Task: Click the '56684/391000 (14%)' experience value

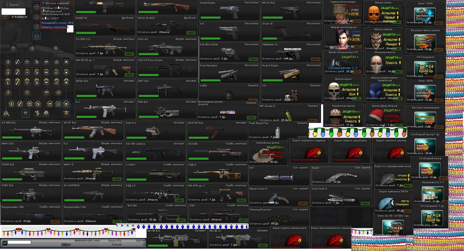Action: click(87, 241)
